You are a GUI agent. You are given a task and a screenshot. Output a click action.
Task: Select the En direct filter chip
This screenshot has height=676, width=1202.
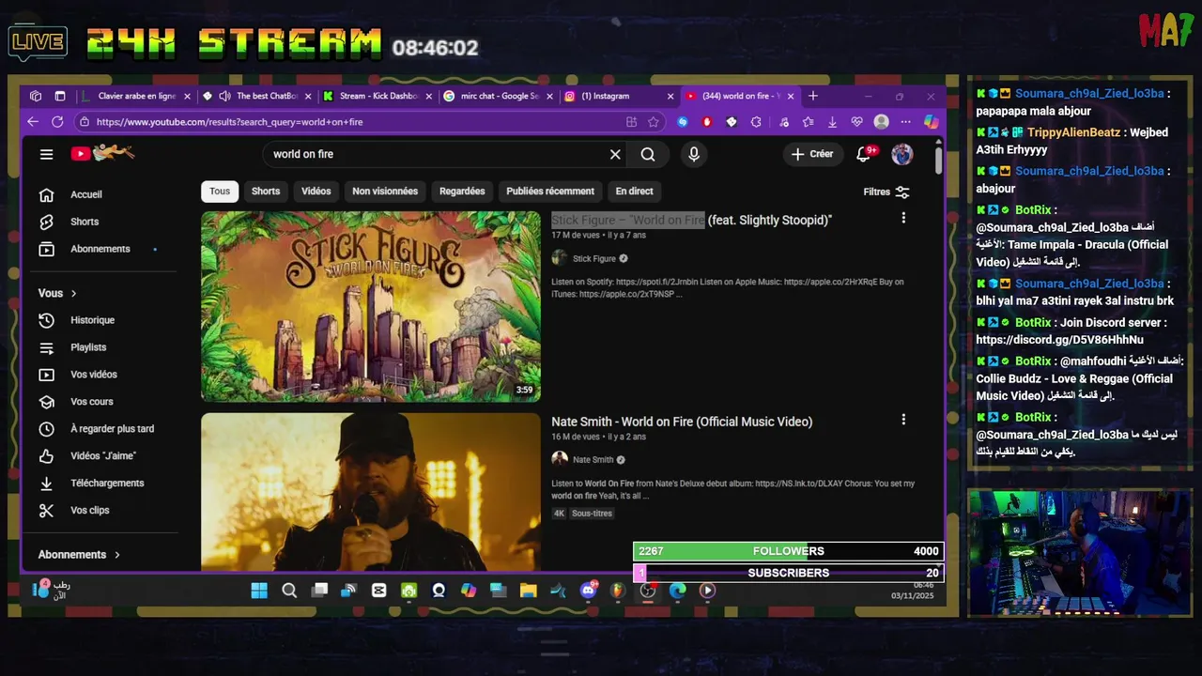pyautogui.click(x=634, y=192)
